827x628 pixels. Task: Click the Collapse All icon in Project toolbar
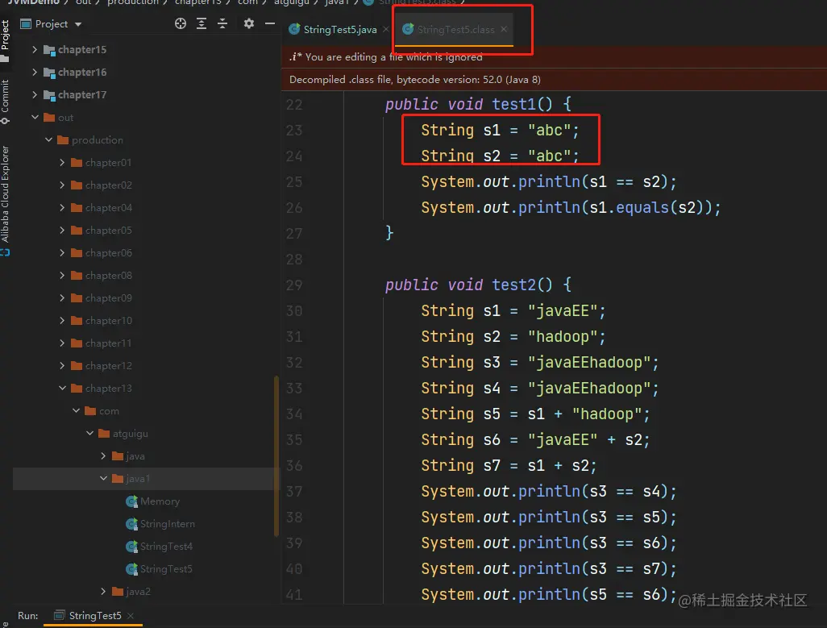point(222,23)
